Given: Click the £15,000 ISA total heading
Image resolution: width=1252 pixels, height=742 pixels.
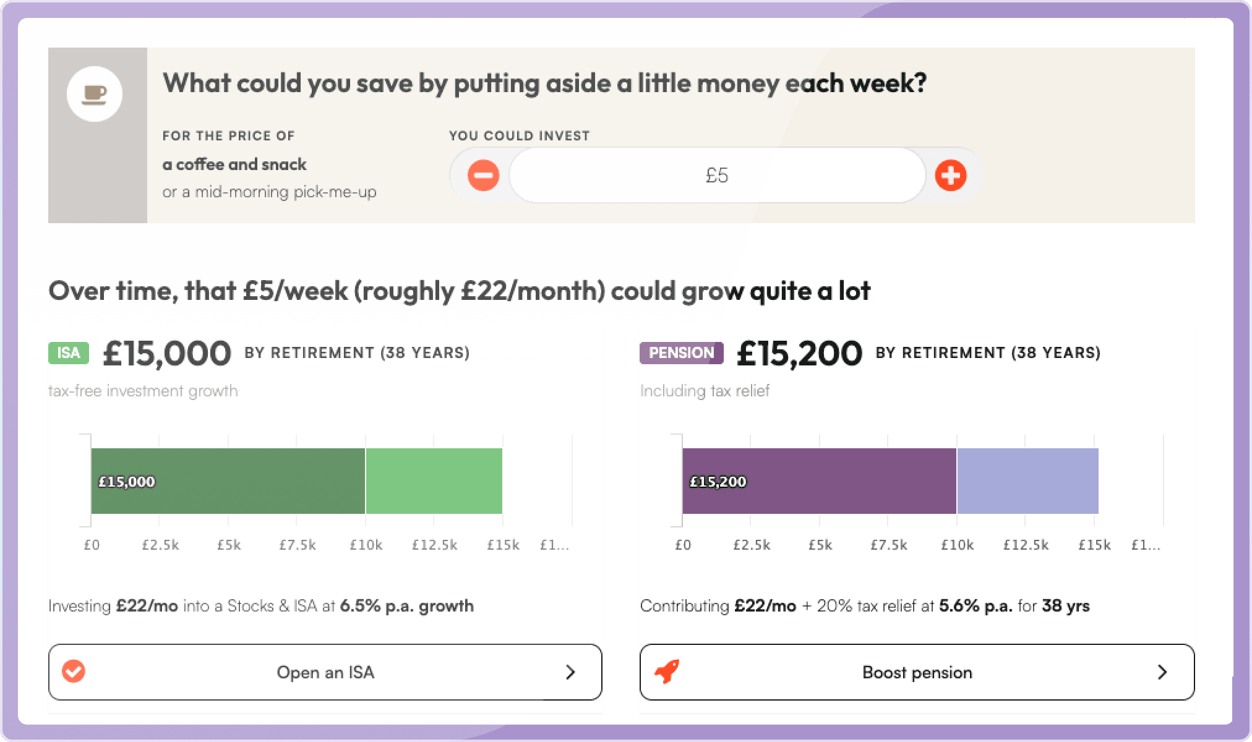Looking at the screenshot, I should pos(167,354).
